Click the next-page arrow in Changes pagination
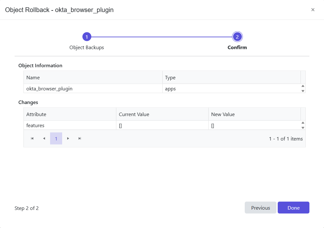The height and width of the screenshot is (228, 324). [68, 138]
